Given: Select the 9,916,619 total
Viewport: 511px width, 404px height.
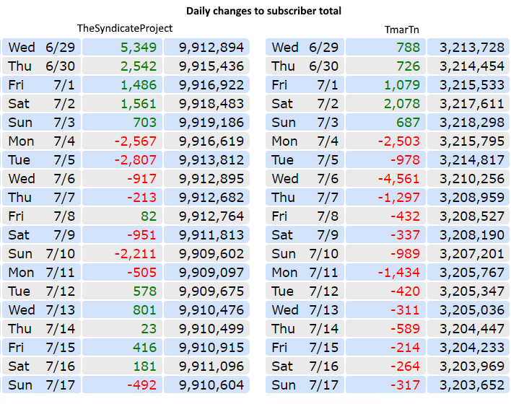Looking at the screenshot, I should point(211,141).
